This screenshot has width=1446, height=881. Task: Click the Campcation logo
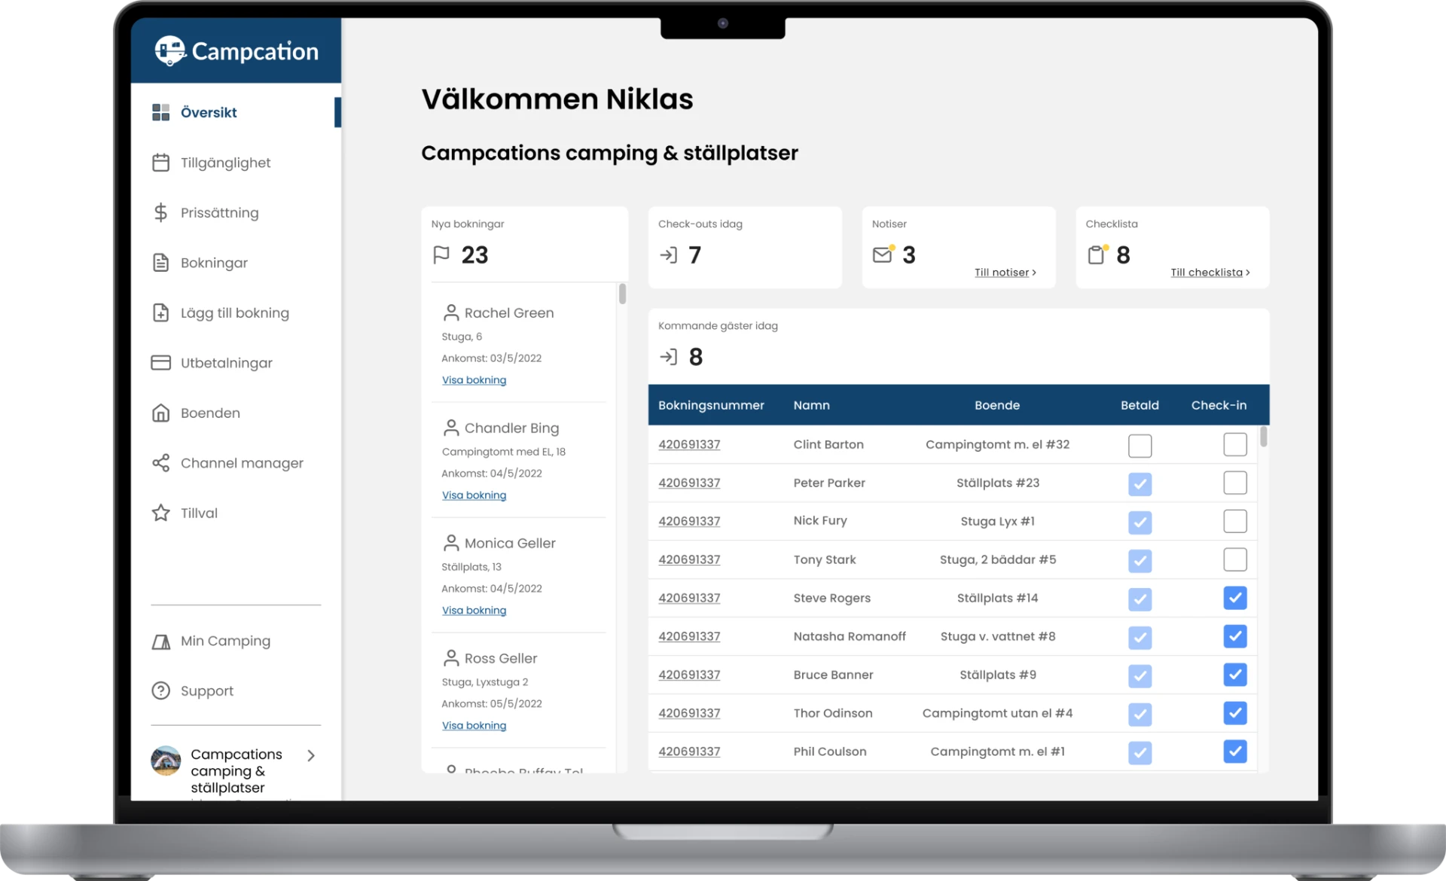pos(236,51)
